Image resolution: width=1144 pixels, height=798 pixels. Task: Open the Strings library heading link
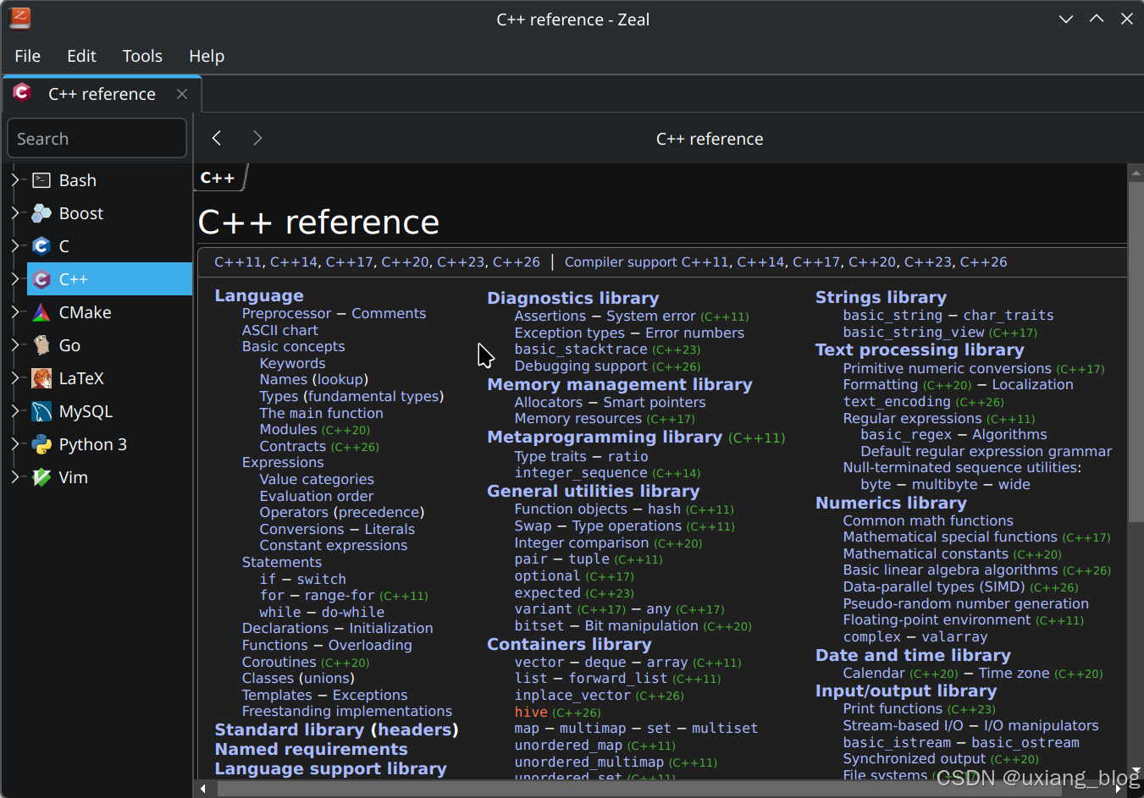point(881,297)
